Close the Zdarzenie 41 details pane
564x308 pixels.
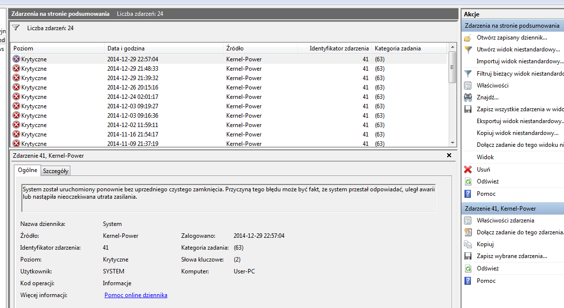coord(449,155)
